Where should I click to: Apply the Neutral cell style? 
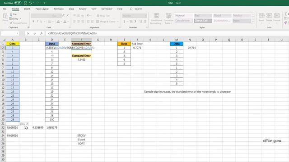coord(242,16)
